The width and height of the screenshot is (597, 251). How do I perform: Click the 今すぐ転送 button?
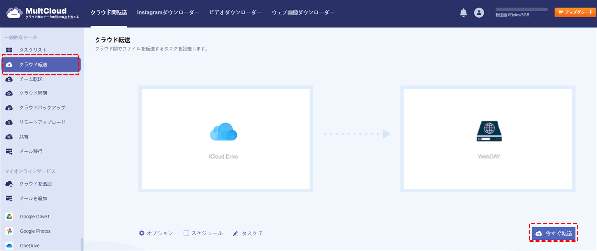coord(554,233)
